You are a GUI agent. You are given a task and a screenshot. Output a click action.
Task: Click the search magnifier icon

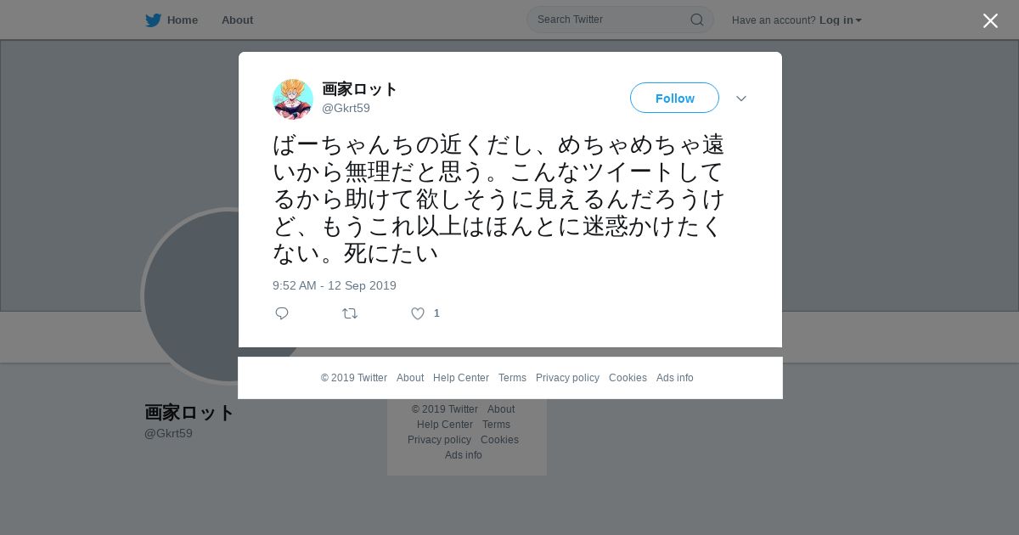pyautogui.click(x=696, y=20)
